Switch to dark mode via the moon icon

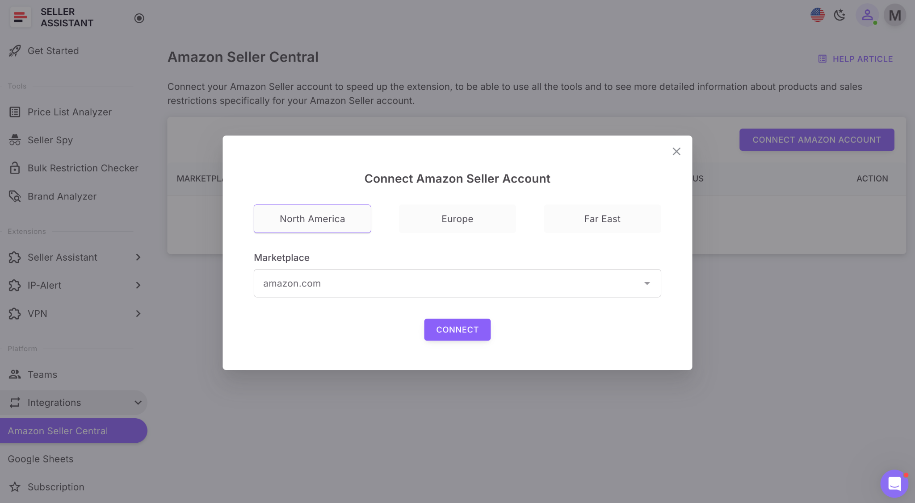point(840,15)
